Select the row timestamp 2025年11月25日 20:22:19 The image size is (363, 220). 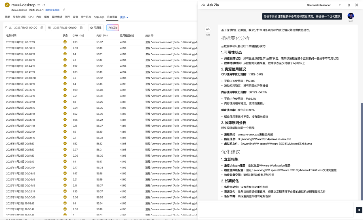click(20, 132)
